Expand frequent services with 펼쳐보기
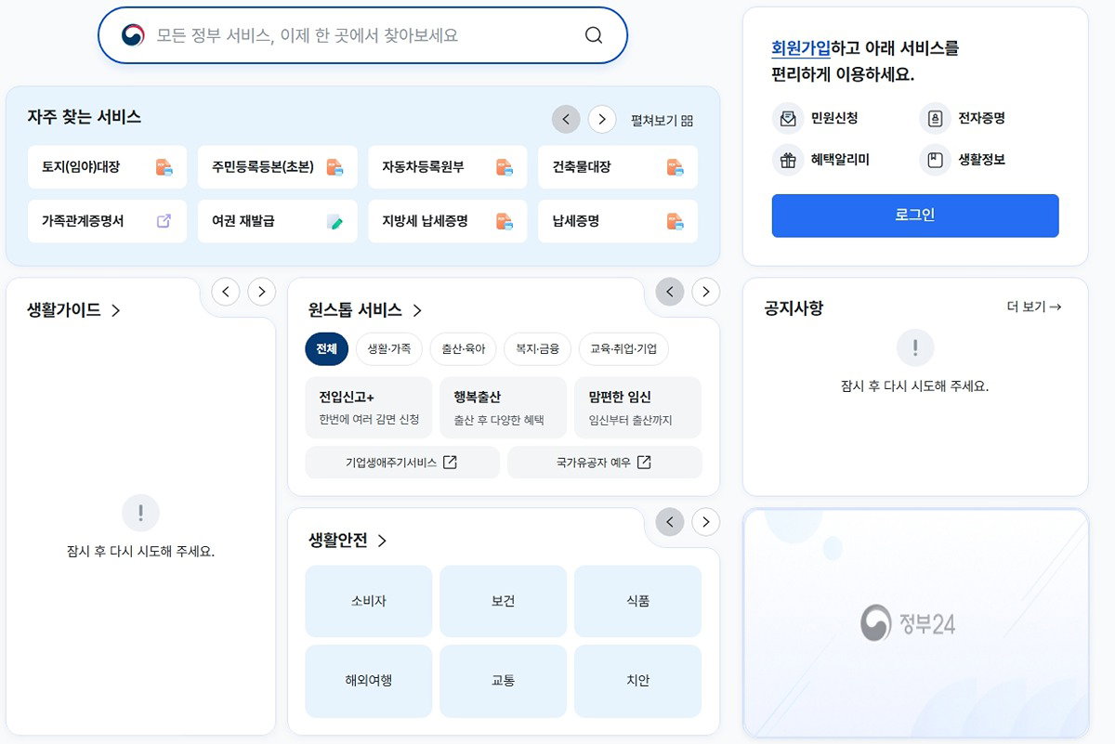Viewport: 1115px width, 744px height. pos(662,121)
